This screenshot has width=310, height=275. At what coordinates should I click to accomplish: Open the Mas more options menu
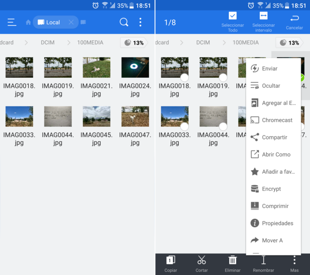tap(294, 261)
